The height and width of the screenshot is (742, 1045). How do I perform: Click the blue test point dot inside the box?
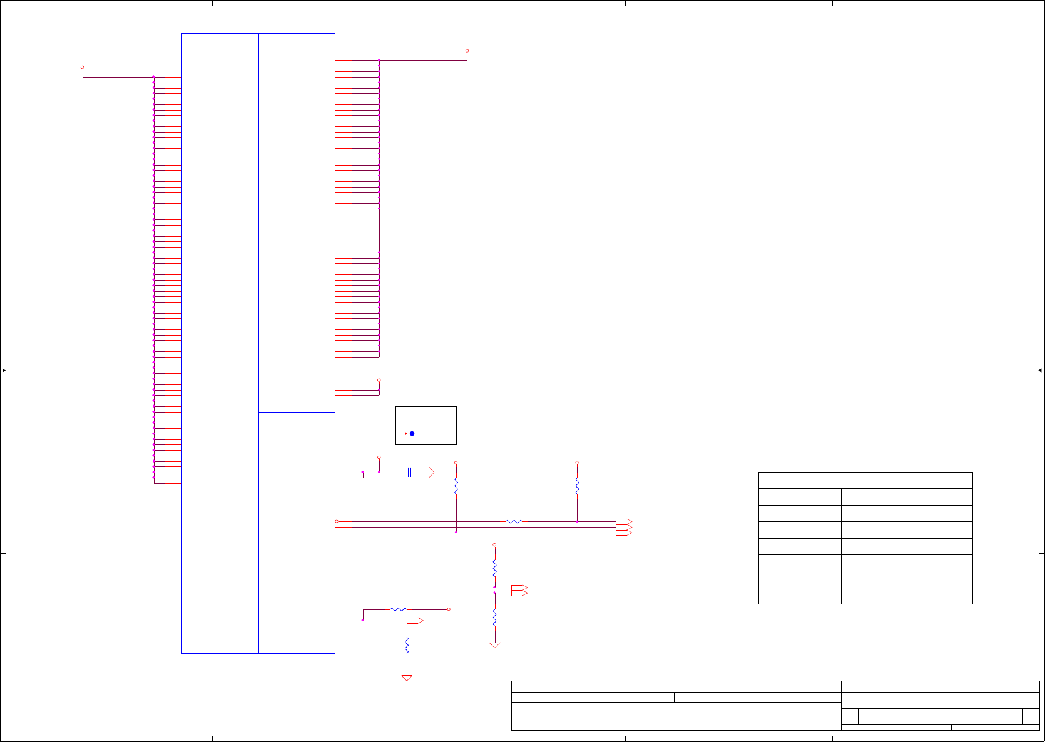(412, 433)
